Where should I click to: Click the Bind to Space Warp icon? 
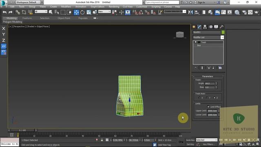tap(30, 12)
